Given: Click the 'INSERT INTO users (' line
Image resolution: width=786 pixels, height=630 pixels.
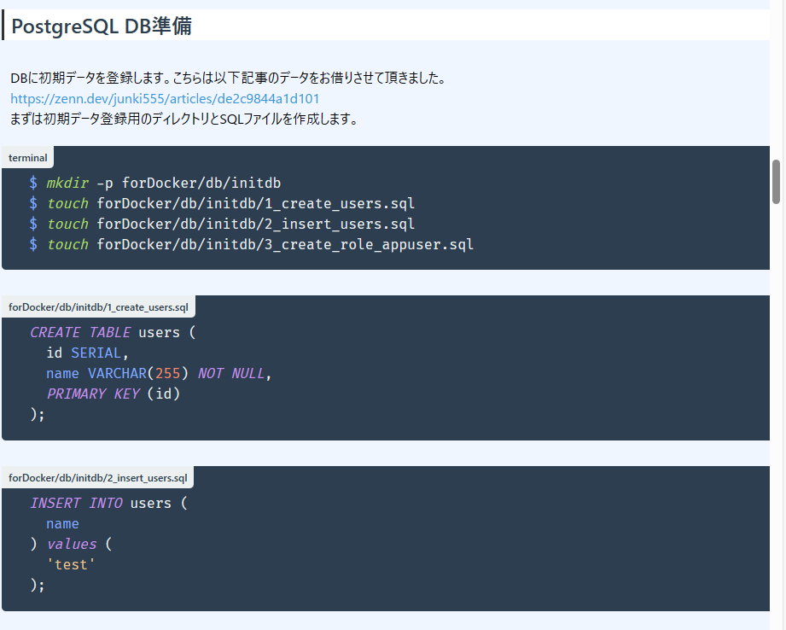Looking at the screenshot, I should click(108, 503).
